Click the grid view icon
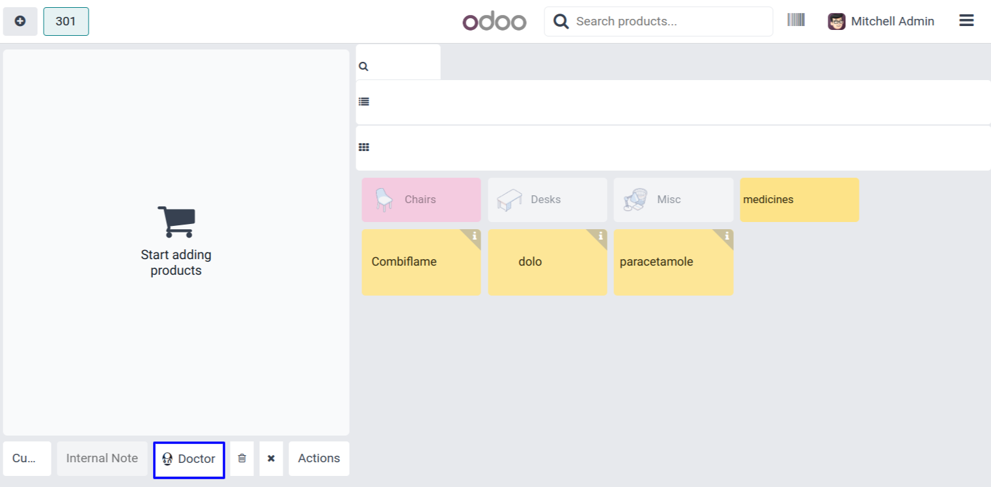 (x=364, y=148)
